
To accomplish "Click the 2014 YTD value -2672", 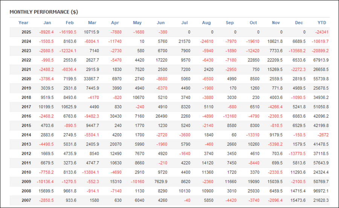I will (323, 135).
